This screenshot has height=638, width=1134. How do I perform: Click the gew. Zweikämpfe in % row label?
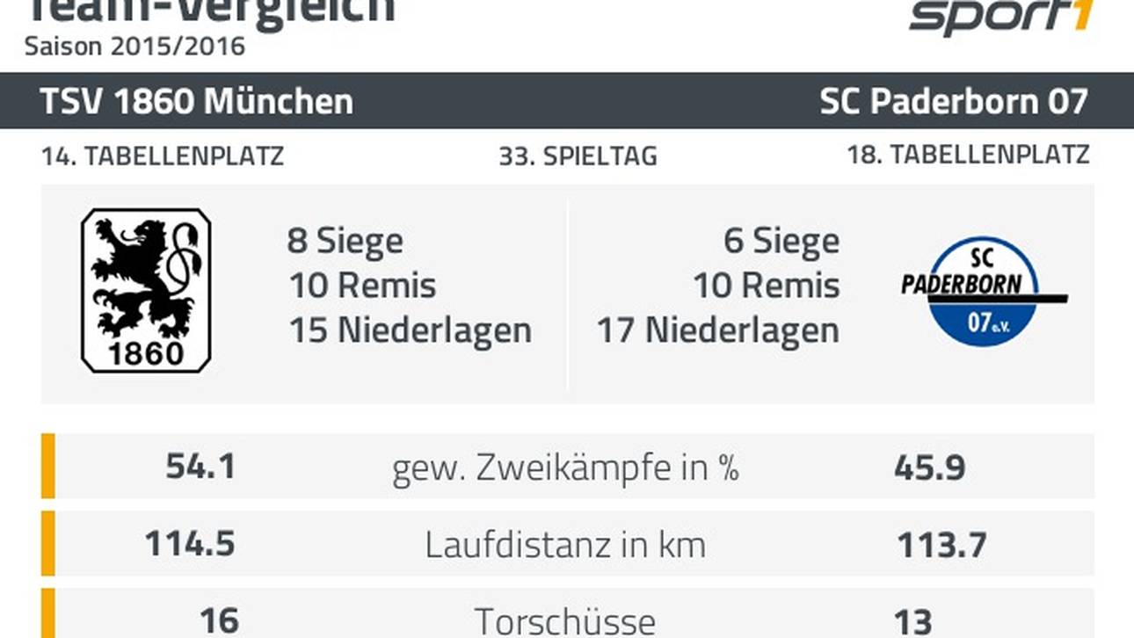[565, 468]
